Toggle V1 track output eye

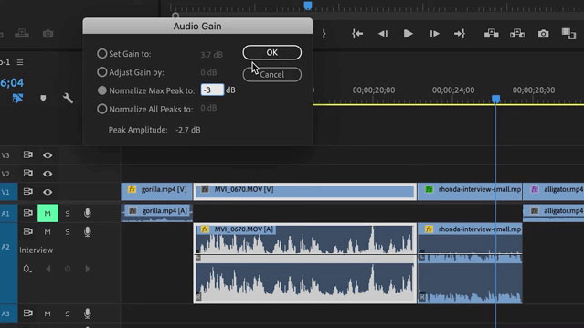pyautogui.click(x=48, y=192)
